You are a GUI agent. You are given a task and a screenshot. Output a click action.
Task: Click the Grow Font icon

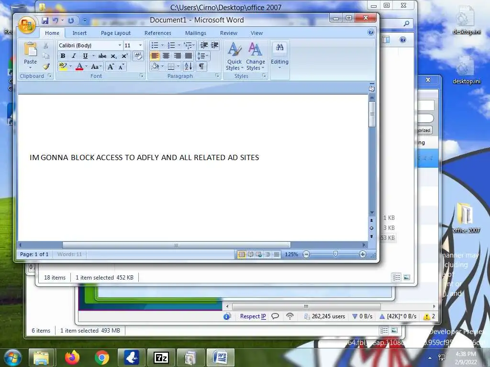coord(111,66)
